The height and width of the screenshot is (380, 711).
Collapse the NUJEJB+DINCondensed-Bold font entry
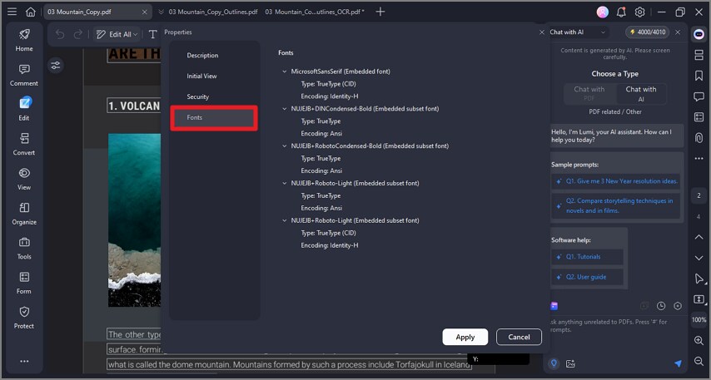coord(284,109)
